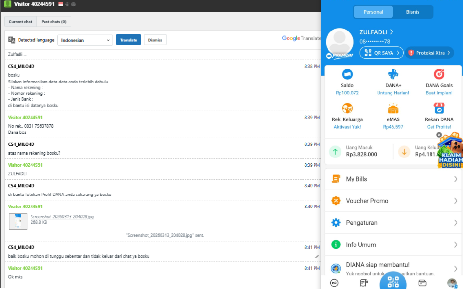Open the Rekan DANA shop icon
Viewport: 463px width, 289px height.
439,108
